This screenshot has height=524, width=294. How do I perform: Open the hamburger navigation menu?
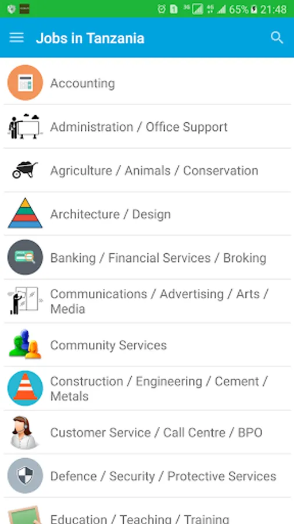click(x=17, y=38)
